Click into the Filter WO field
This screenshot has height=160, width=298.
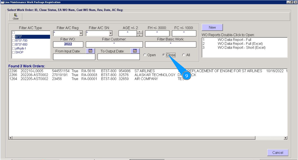click(x=68, y=44)
